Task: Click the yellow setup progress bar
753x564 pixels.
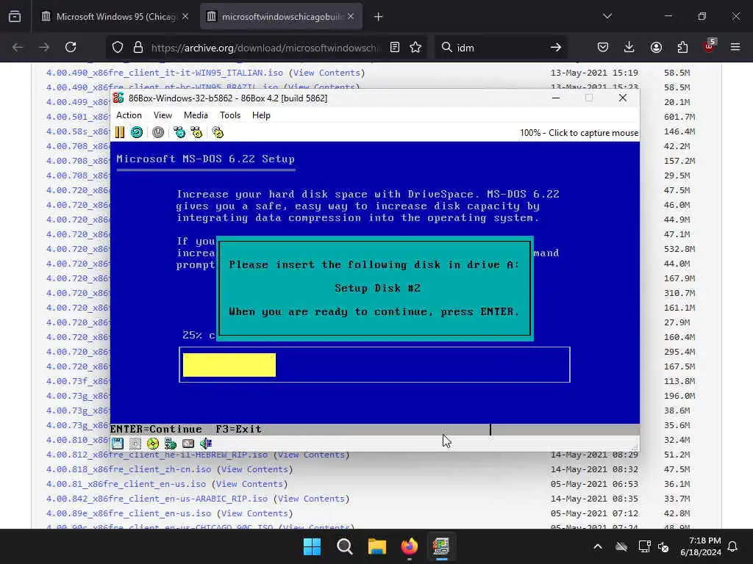Action: (x=229, y=365)
